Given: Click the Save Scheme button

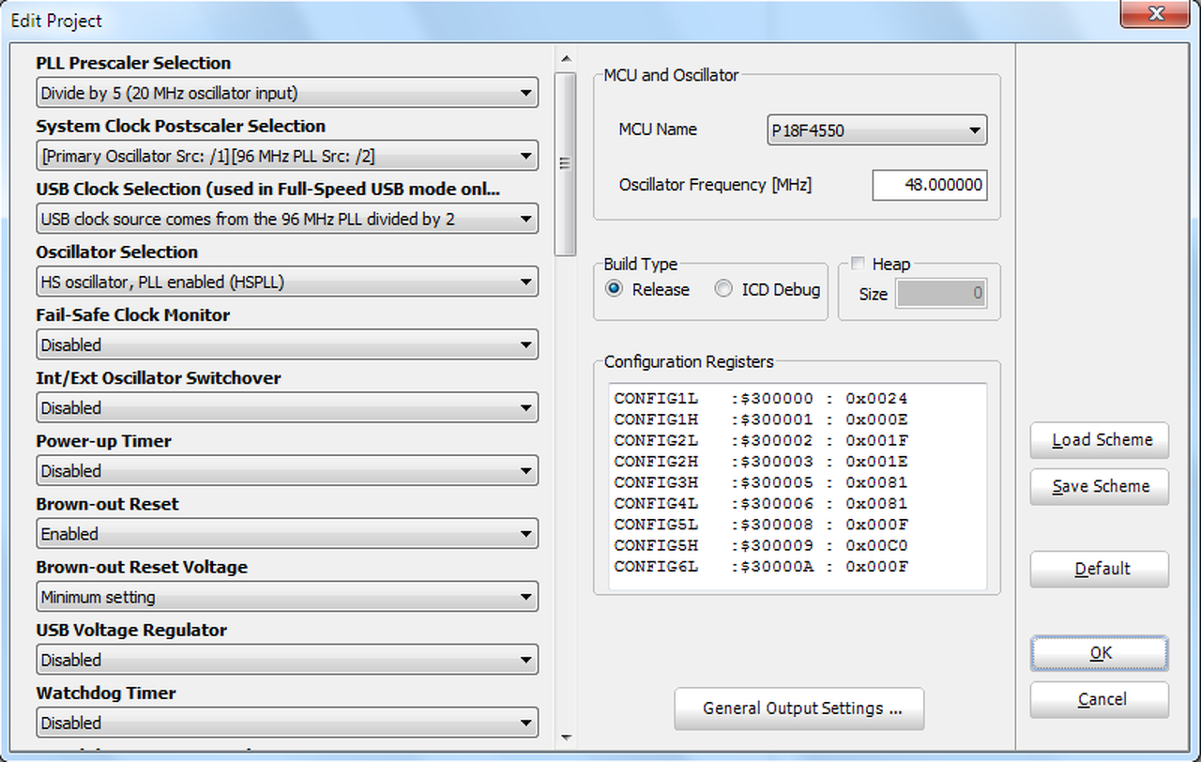Looking at the screenshot, I should [x=1100, y=486].
